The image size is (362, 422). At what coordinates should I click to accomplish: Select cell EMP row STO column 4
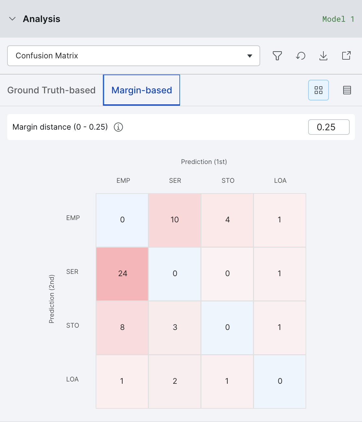coord(227,220)
